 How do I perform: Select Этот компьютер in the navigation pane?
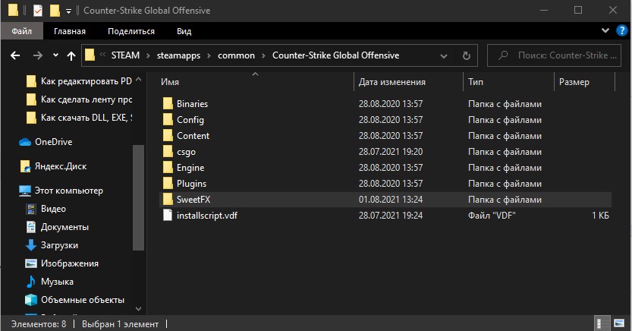click(61, 191)
